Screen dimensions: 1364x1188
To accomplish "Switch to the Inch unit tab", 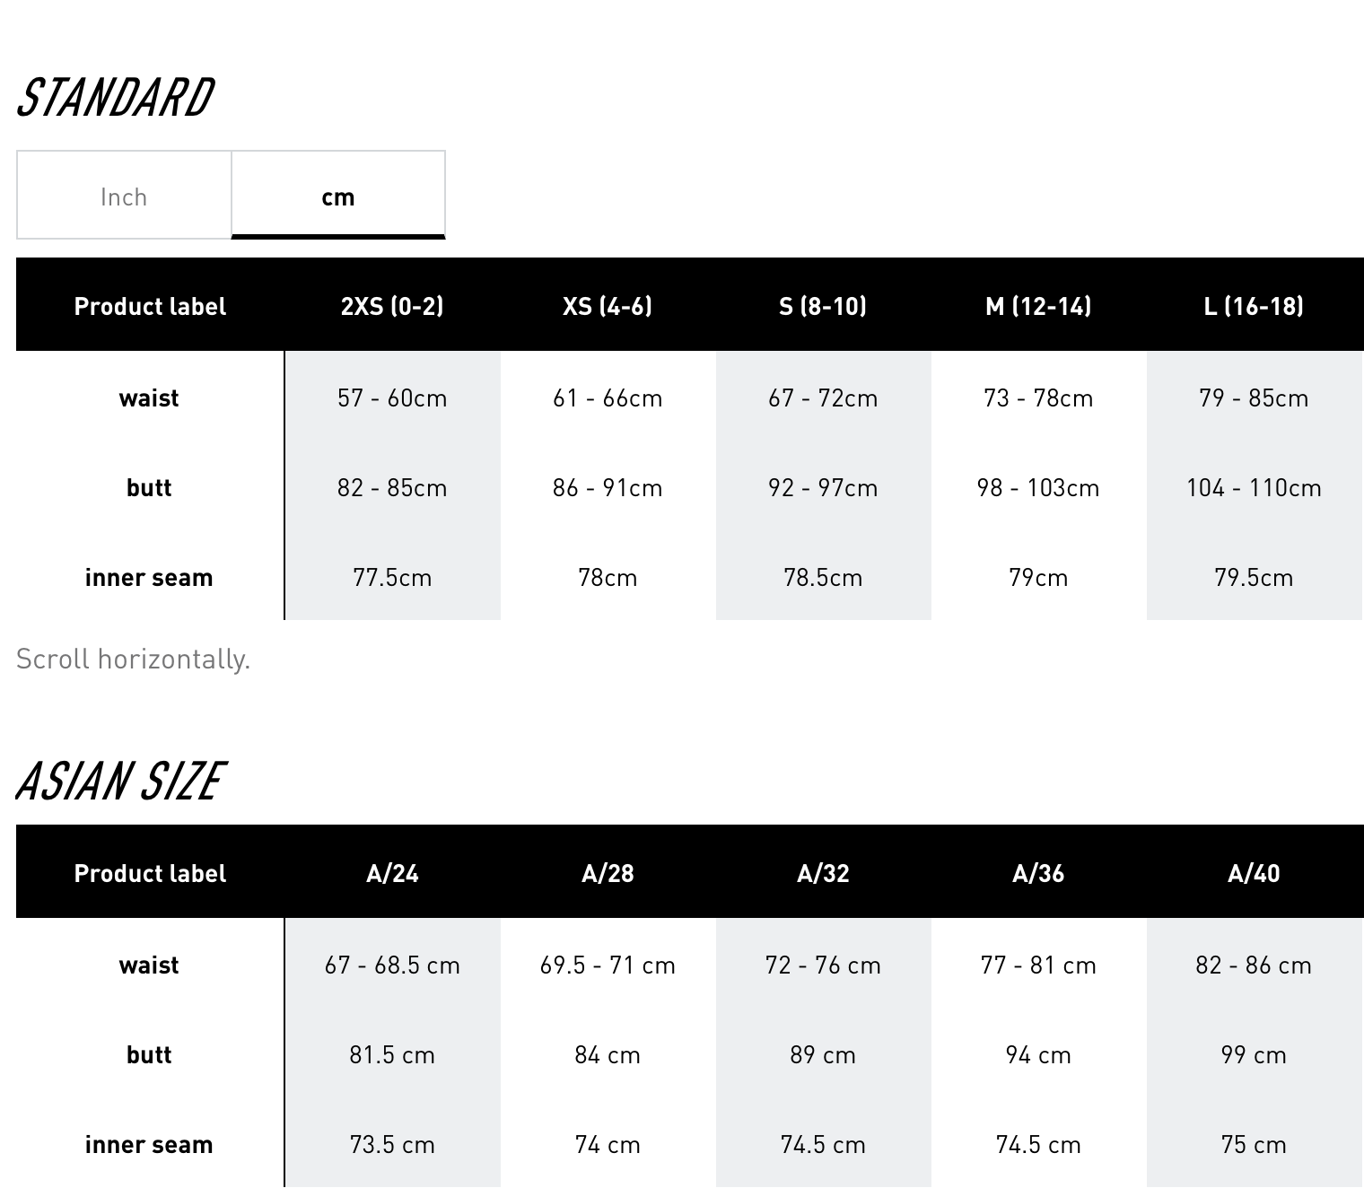I will point(124,196).
